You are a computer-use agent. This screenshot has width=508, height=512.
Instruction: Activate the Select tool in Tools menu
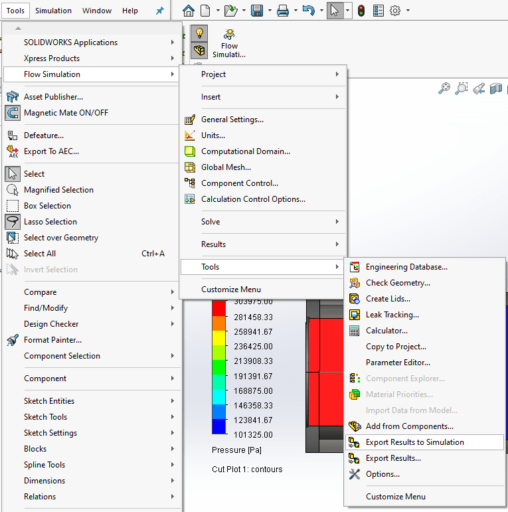click(92, 174)
